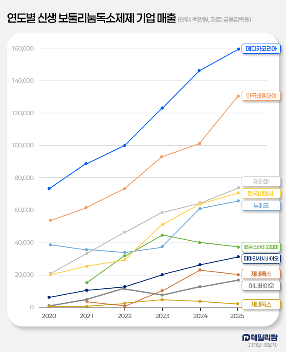Click 메디카코리아's blue 2025 data point
The width and height of the screenshot is (286, 352).
point(238,49)
